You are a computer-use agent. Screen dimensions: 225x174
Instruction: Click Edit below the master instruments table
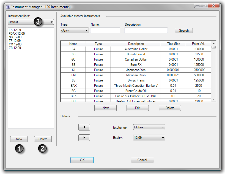click(138, 108)
